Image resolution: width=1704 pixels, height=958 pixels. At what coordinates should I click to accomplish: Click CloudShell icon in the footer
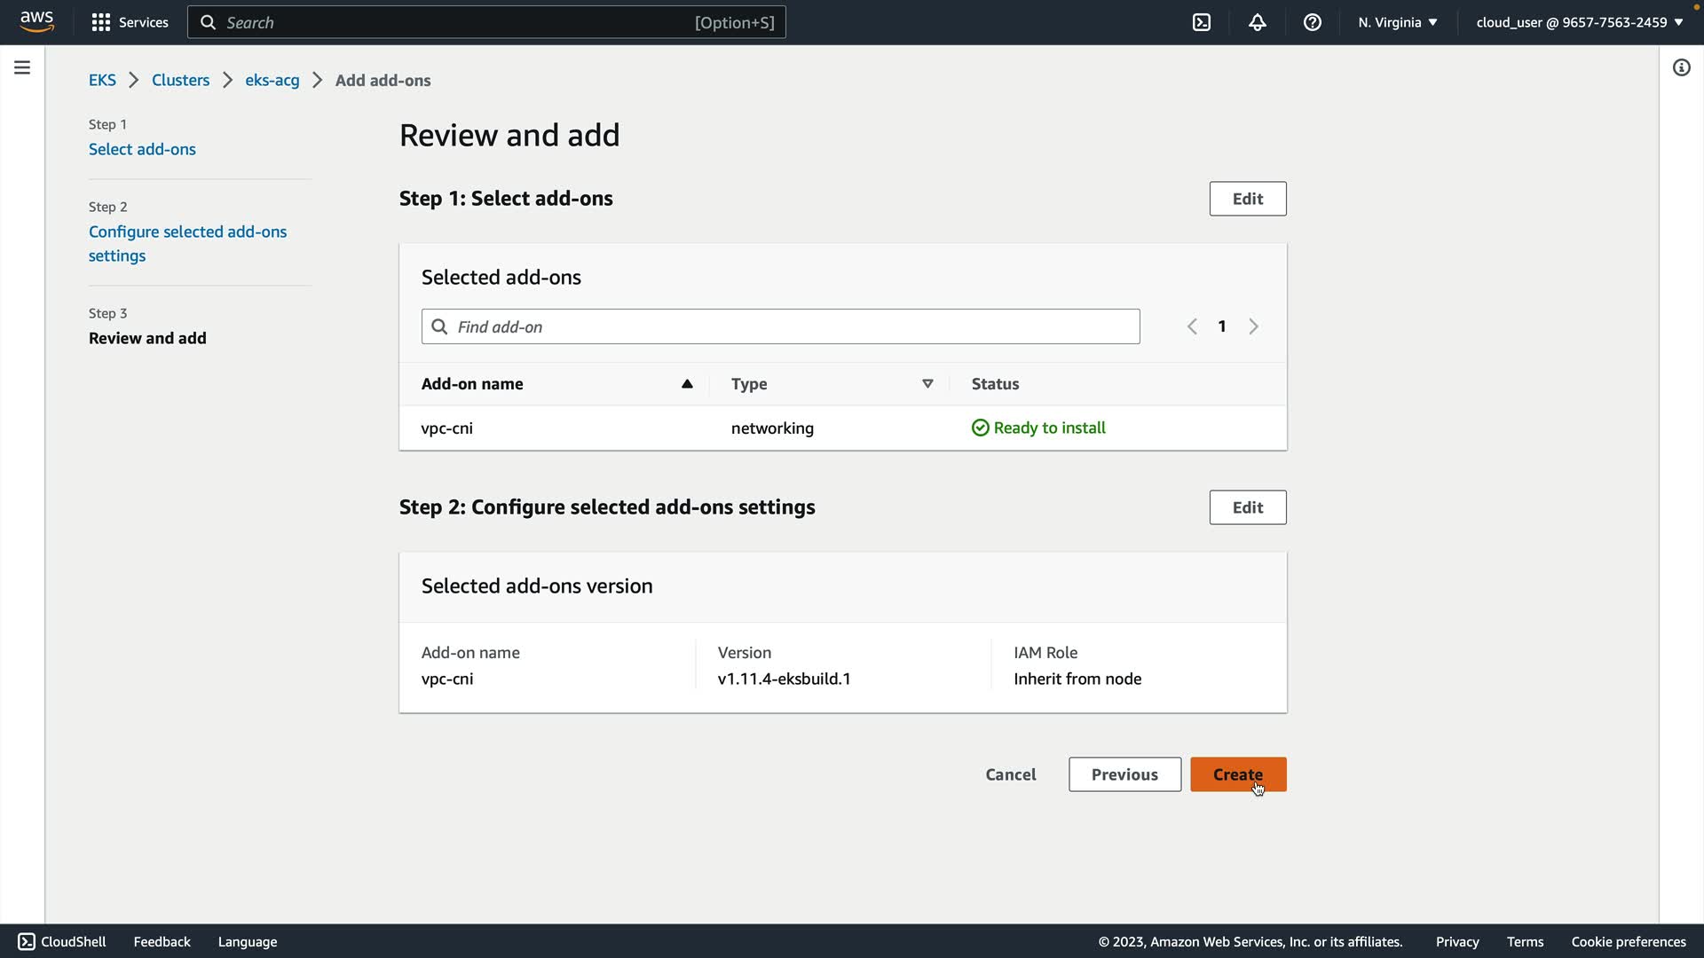(27, 941)
